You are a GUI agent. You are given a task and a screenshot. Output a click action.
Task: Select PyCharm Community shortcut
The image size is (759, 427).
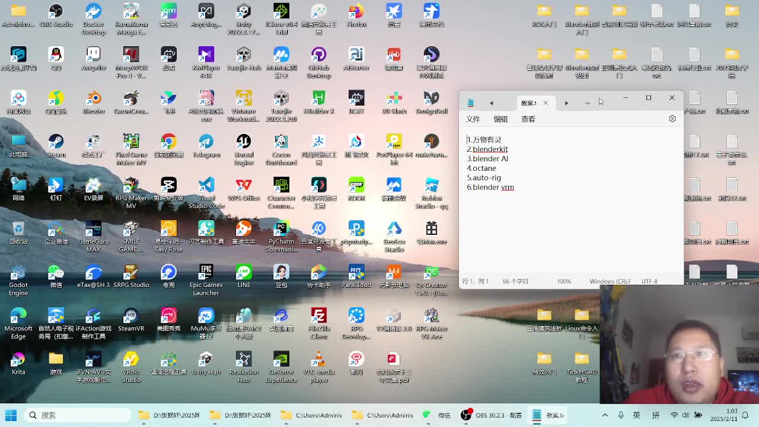click(x=281, y=236)
